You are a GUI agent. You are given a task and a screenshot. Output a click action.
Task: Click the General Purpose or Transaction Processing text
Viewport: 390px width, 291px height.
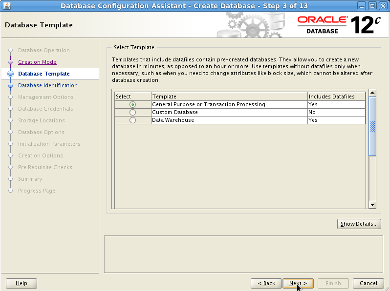point(209,104)
